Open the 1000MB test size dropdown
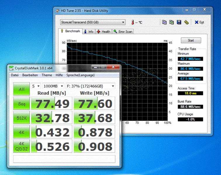Screen dimensions: 221x175 point(53,86)
